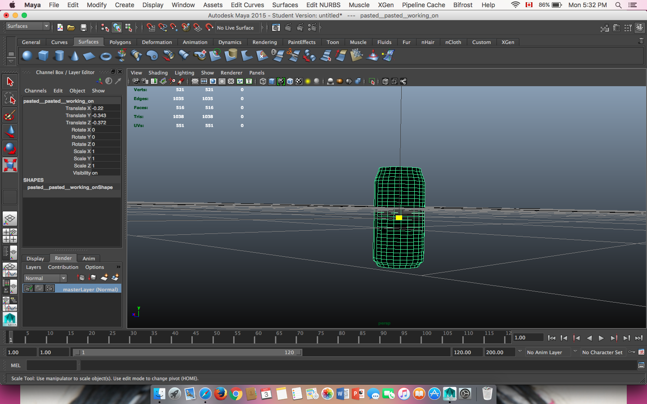
Task: Open the No Character Set dropdown
Action: (602, 352)
